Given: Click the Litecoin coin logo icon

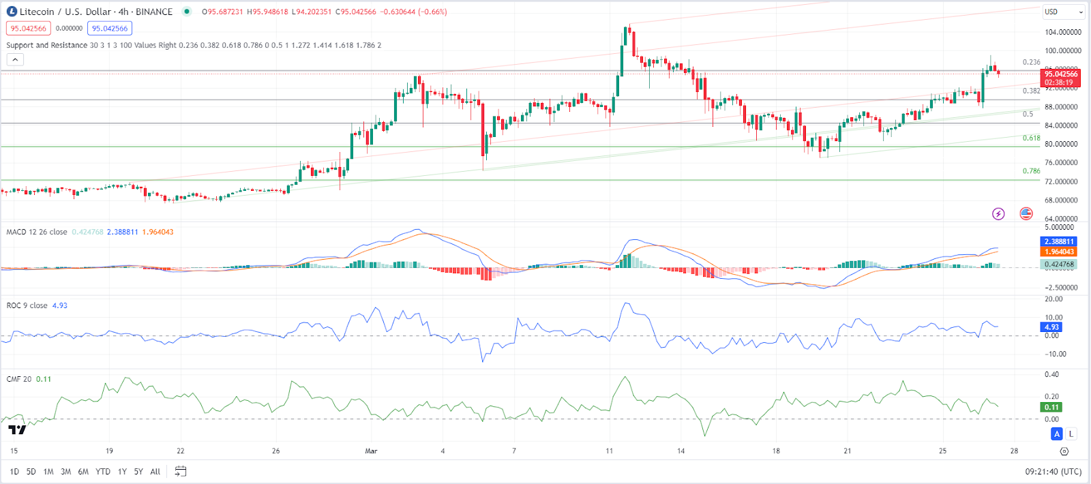Looking at the screenshot, I should [12, 12].
